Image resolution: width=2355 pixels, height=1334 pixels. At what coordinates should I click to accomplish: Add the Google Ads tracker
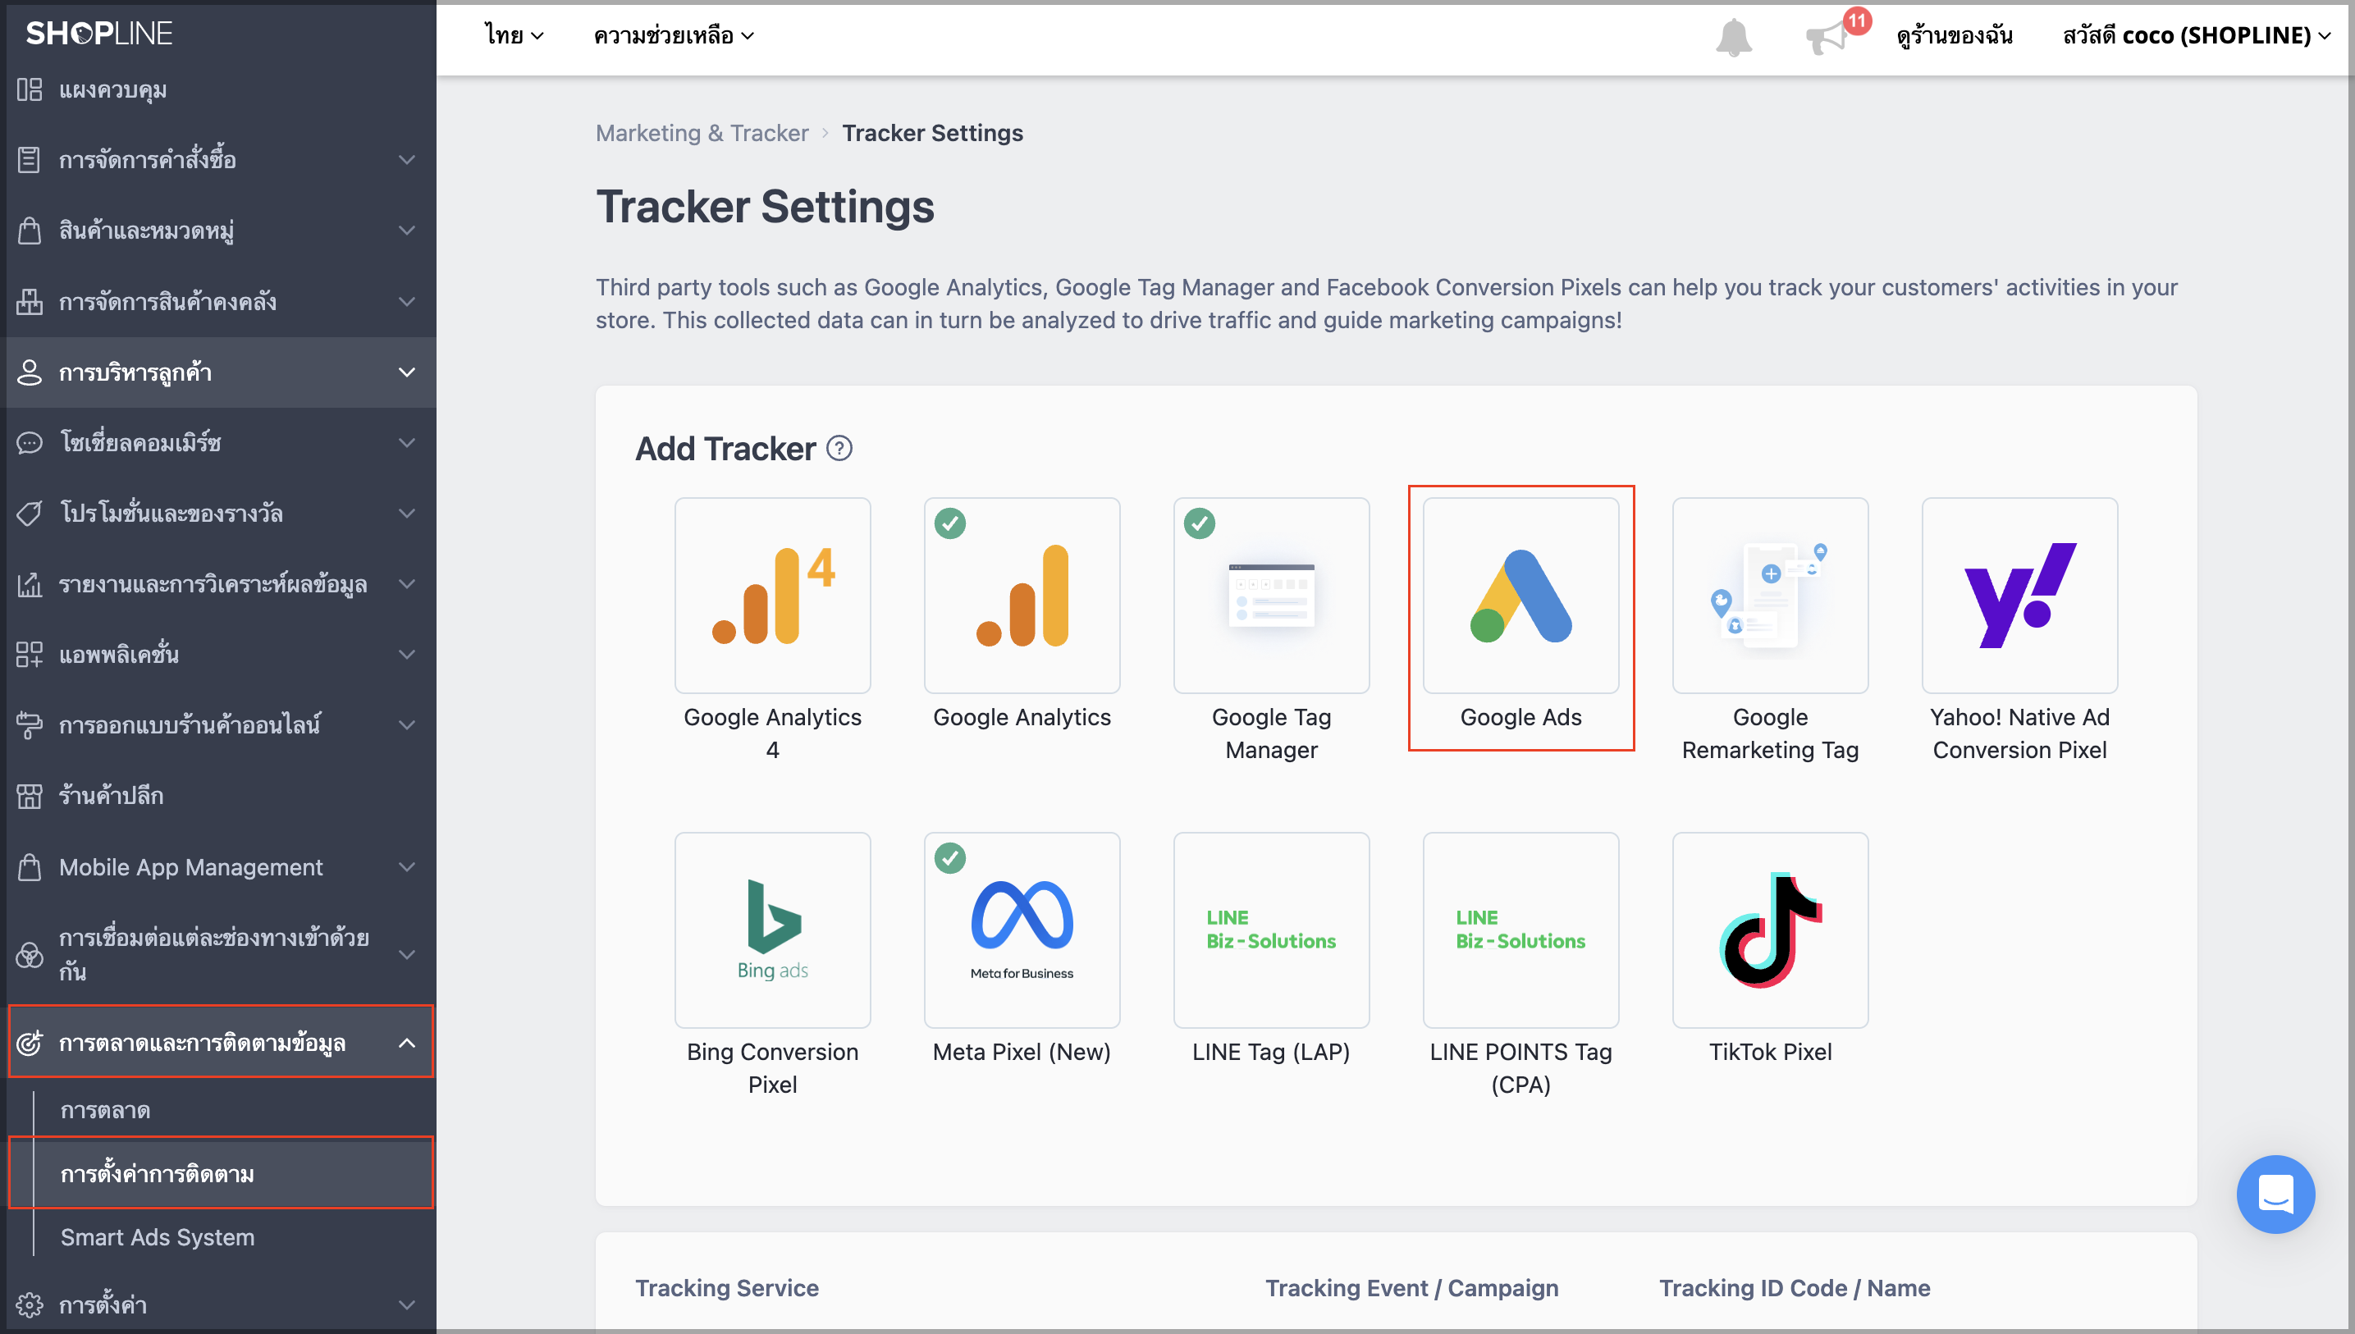tap(1520, 596)
